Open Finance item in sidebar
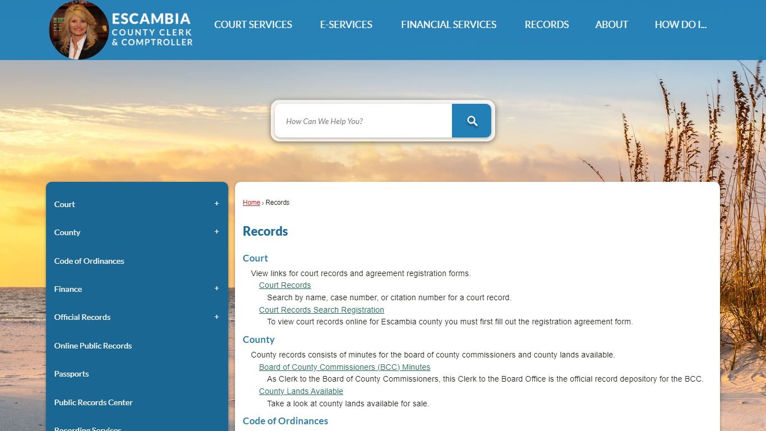The width and height of the screenshot is (766, 431). tap(68, 288)
